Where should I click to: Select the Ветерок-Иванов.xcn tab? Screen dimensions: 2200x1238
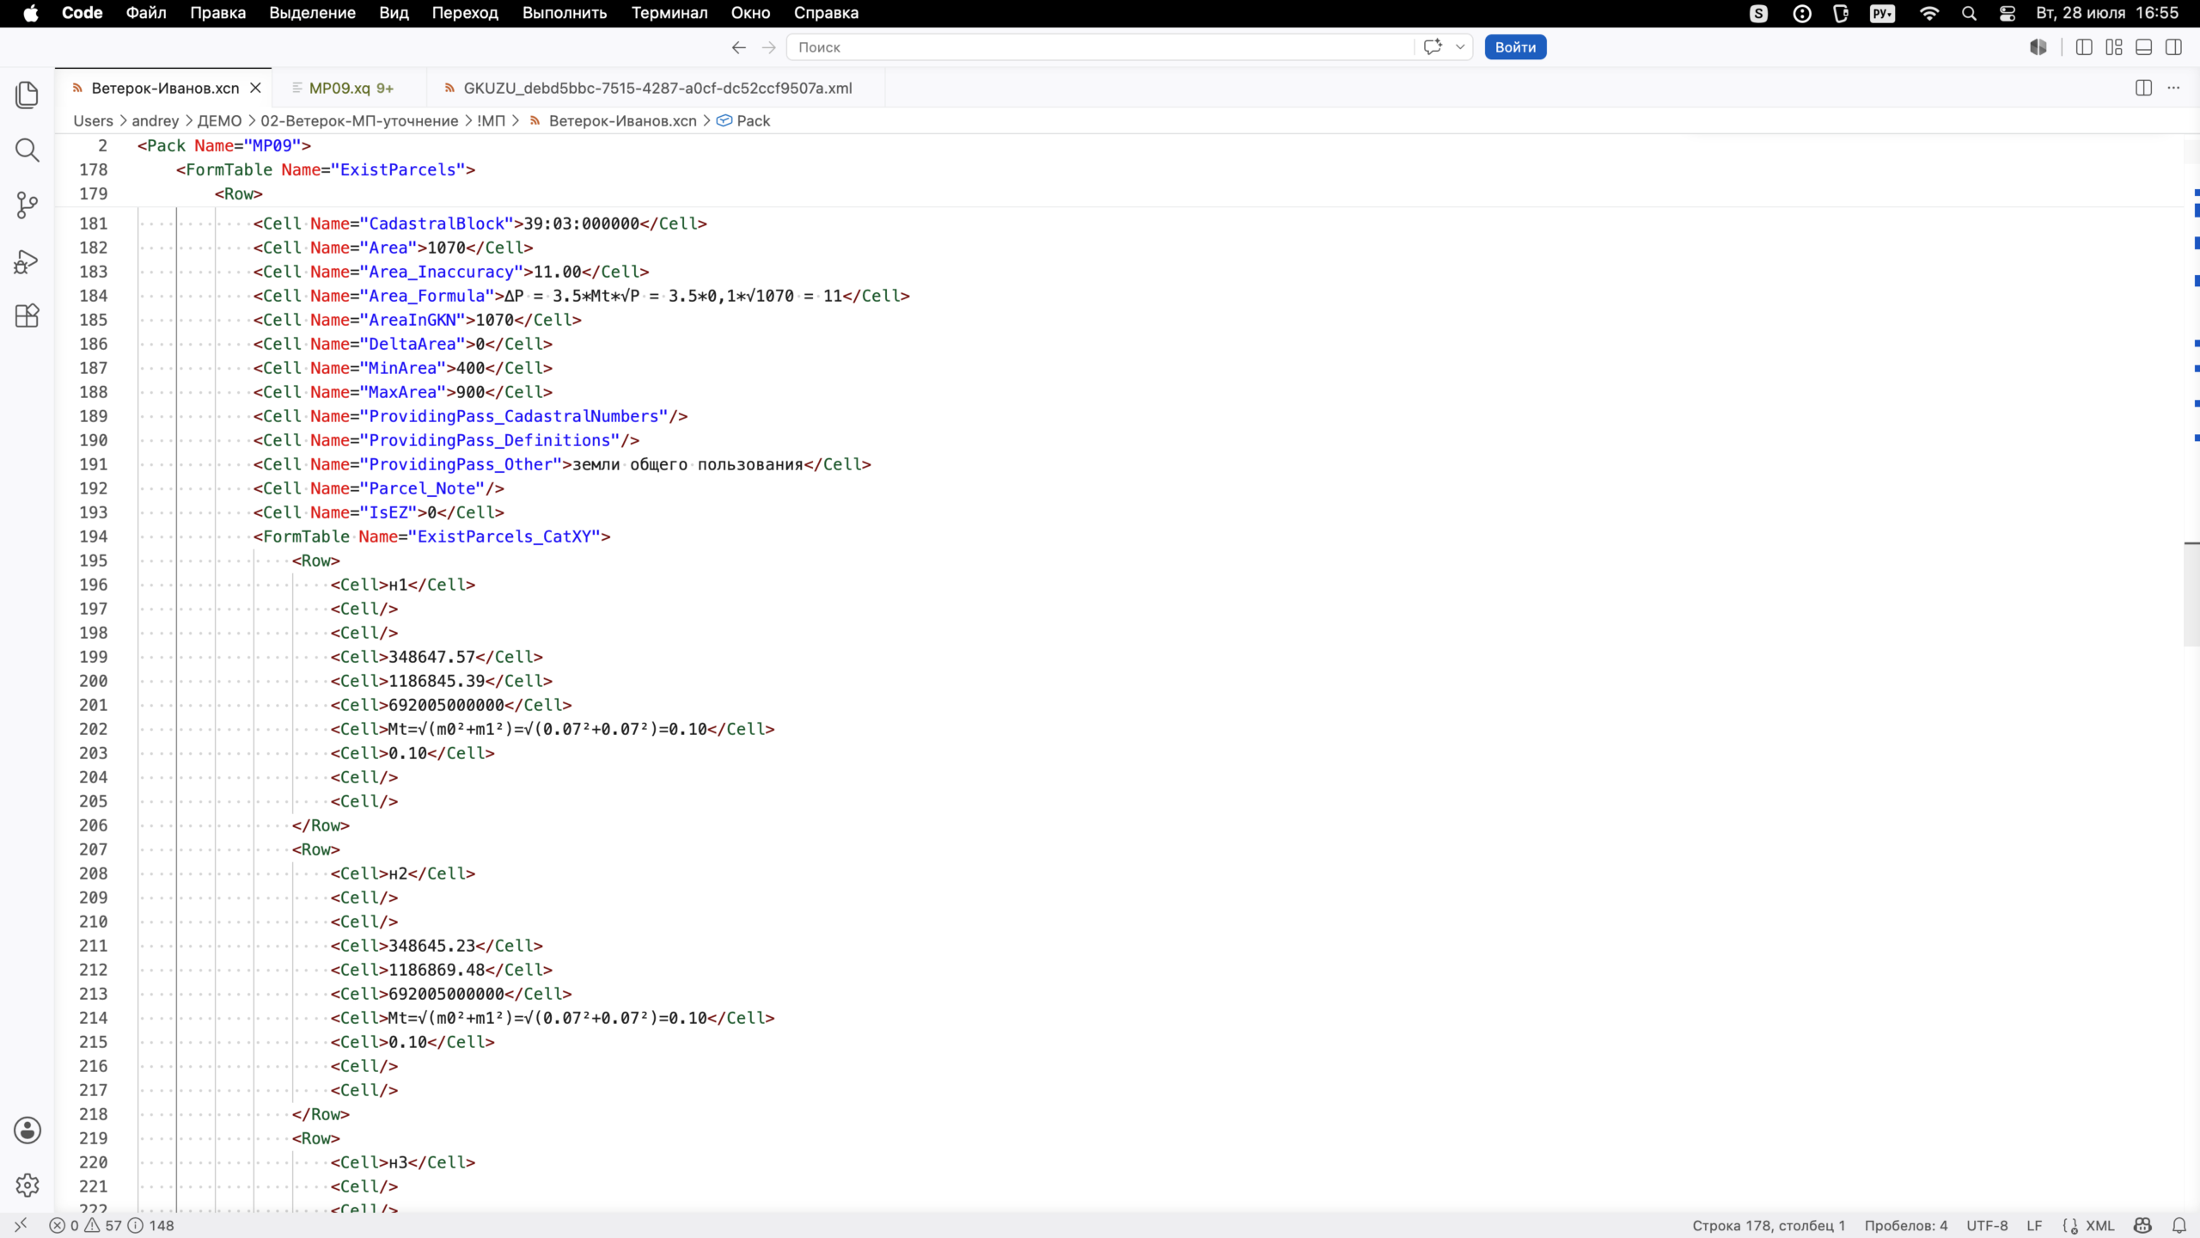tap(165, 88)
